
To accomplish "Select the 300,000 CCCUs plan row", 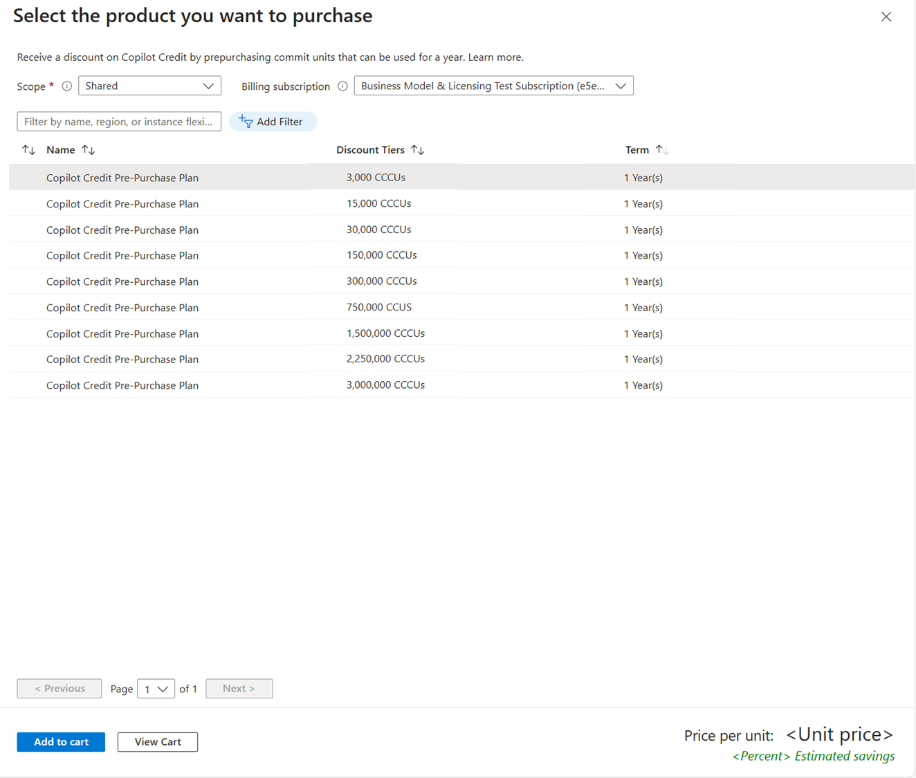I will (x=461, y=281).
